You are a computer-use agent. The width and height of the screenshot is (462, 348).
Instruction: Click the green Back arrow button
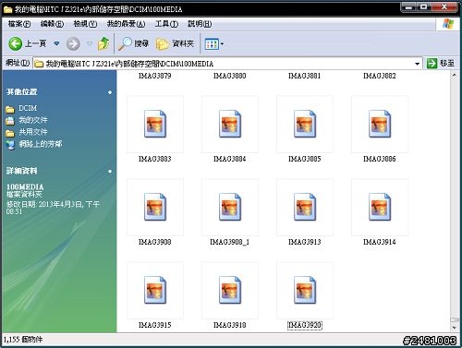click(15, 43)
